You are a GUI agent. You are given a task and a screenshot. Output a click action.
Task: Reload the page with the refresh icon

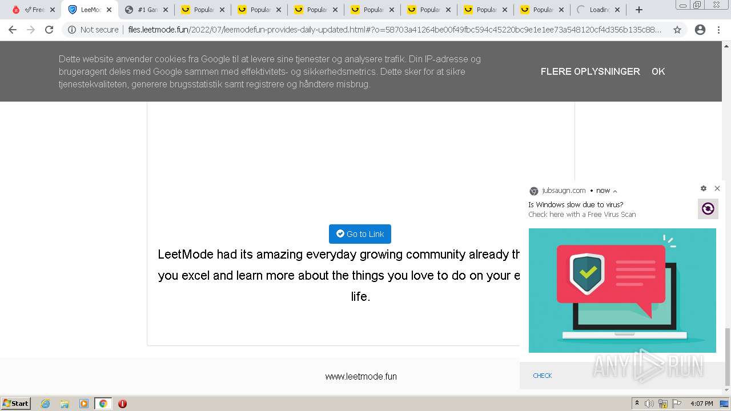[49, 30]
